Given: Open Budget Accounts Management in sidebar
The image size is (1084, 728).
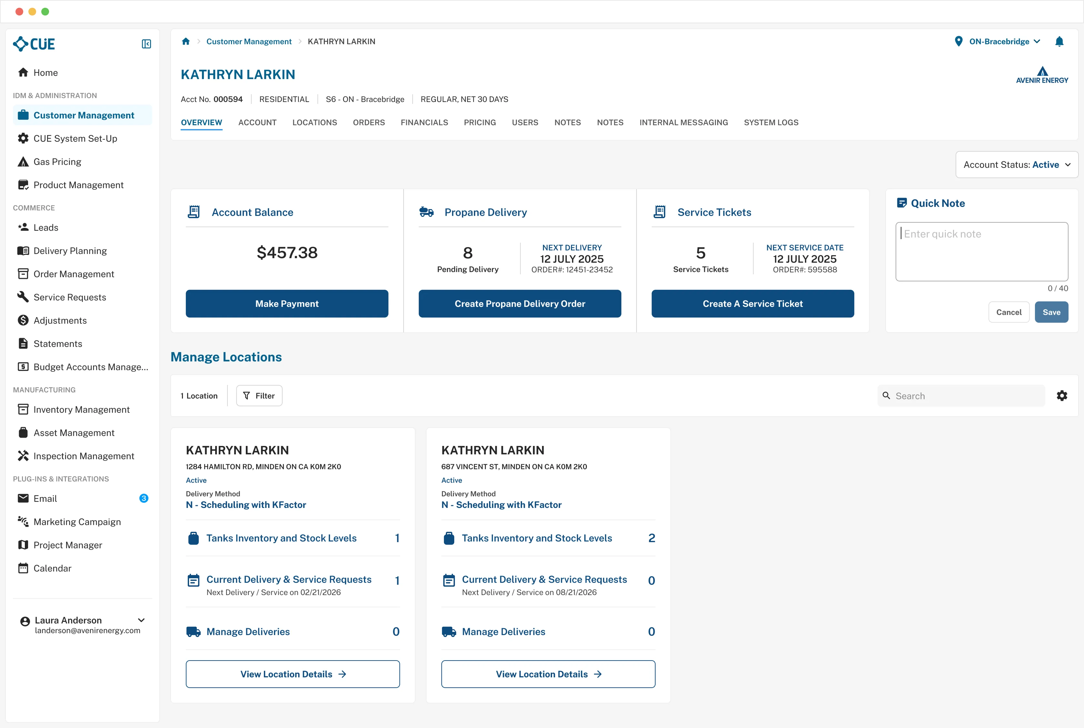Looking at the screenshot, I should click(83, 367).
